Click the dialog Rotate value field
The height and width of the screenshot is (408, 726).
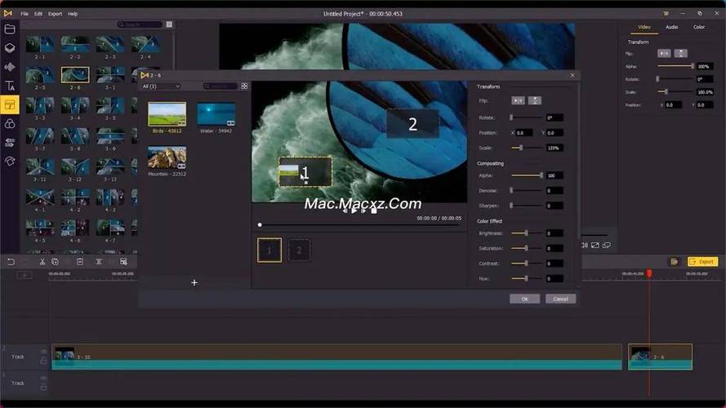(555, 118)
